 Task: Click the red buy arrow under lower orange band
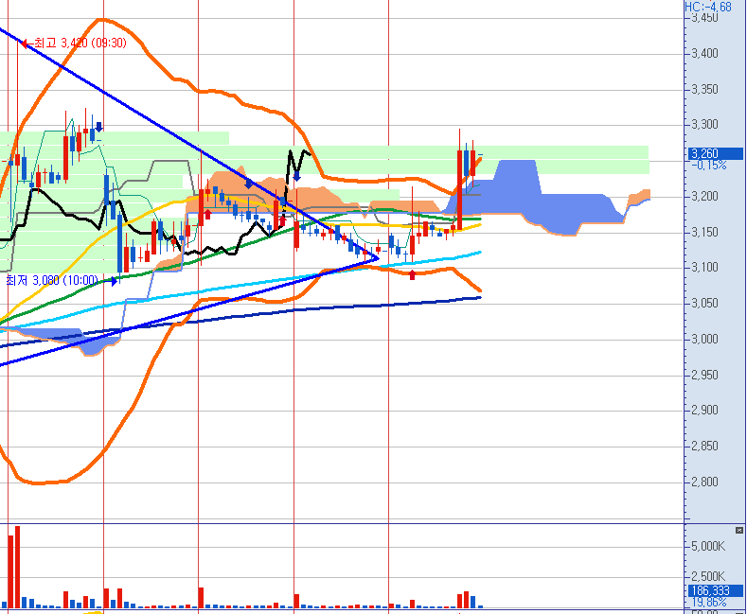[413, 274]
